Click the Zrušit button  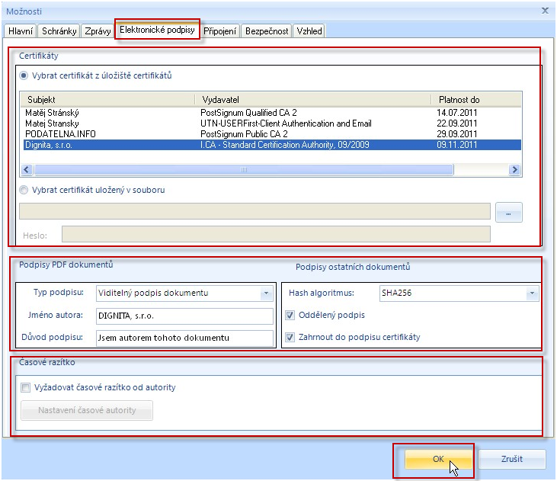pos(512,459)
